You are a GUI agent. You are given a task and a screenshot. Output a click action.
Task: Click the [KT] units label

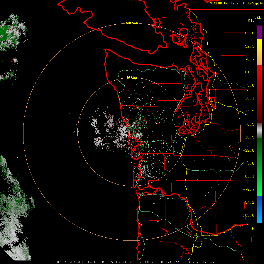(251, 20)
